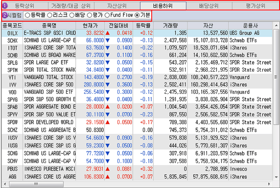Click the horizontal scrollbar thumb
This screenshot has width=280, height=188.
coord(36,184)
